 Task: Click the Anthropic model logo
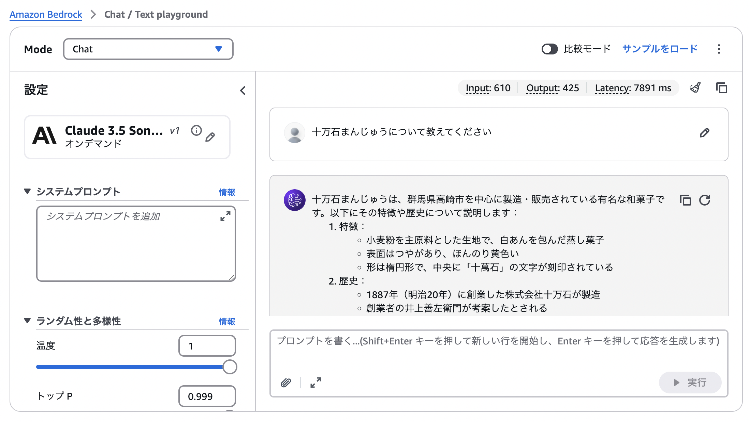pyautogui.click(x=44, y=135)
